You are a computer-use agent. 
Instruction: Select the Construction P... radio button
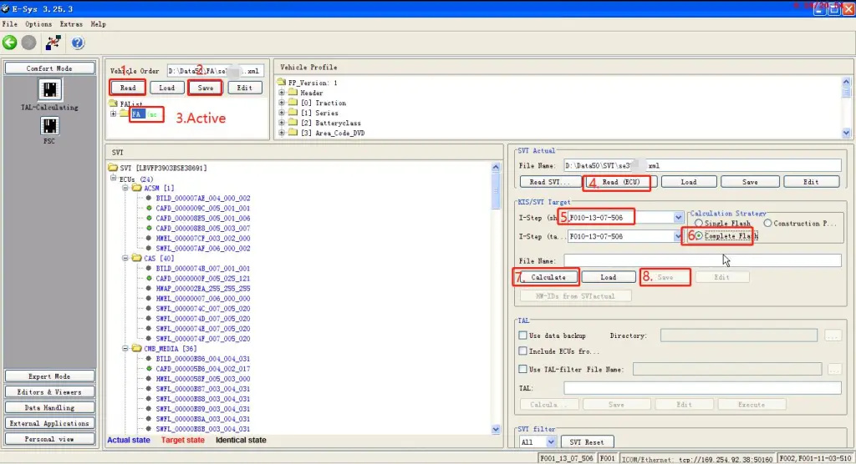(767, 223)
